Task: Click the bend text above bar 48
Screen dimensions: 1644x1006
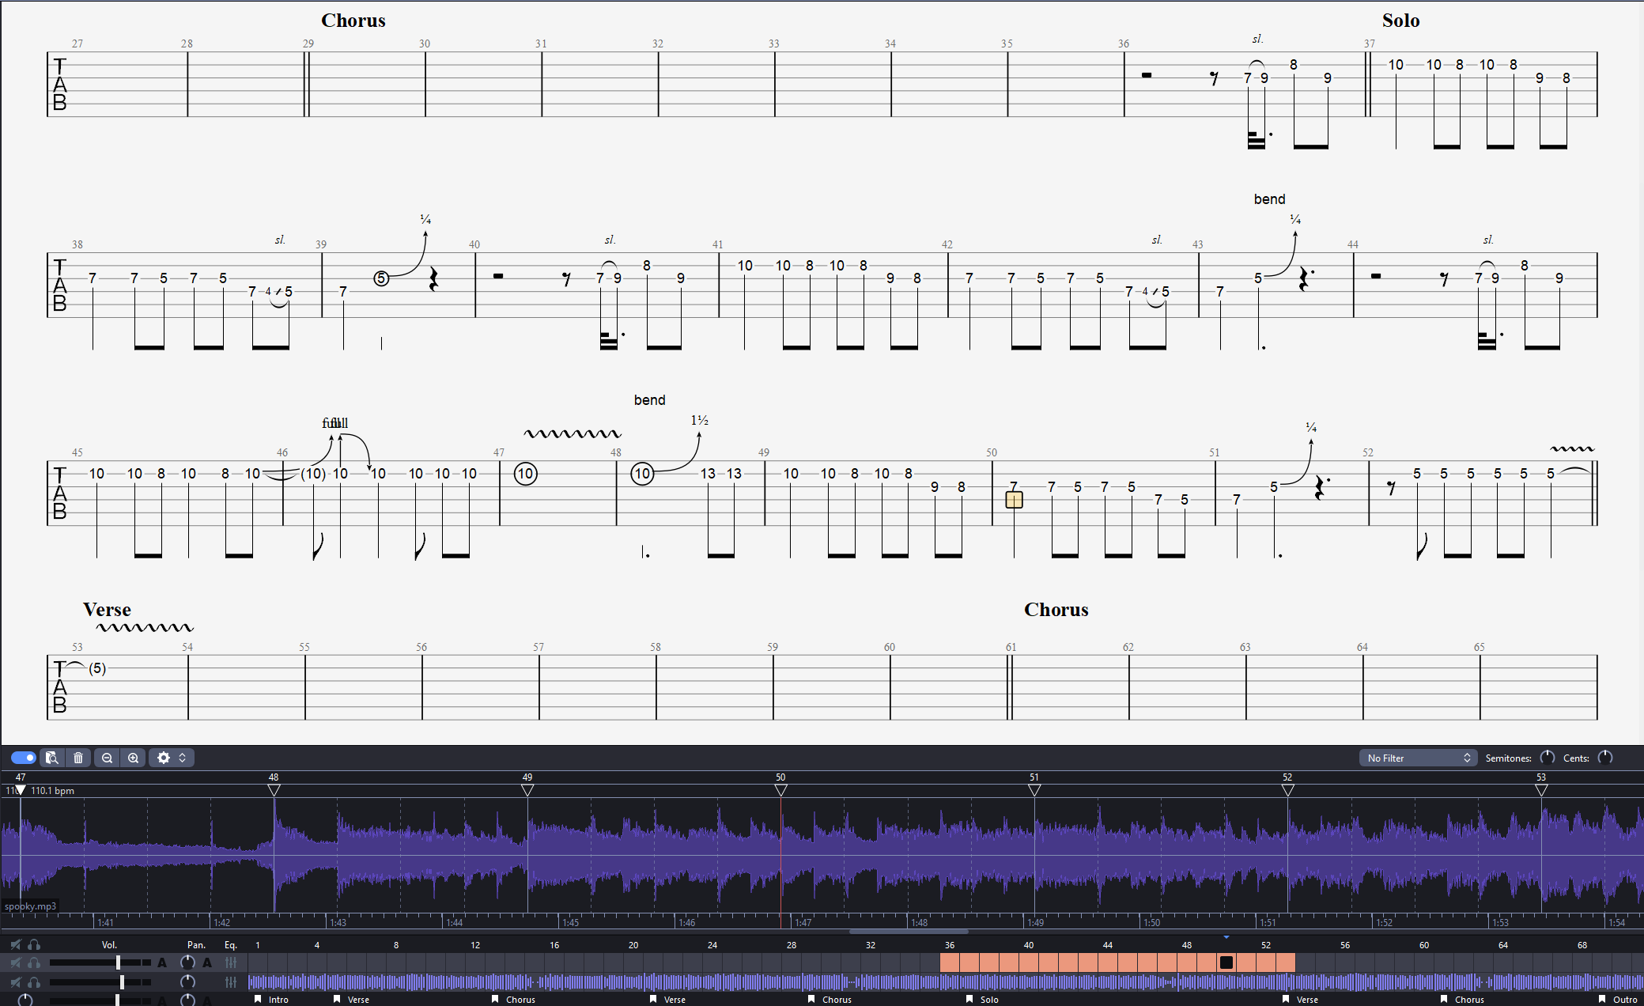Action: 649,400
